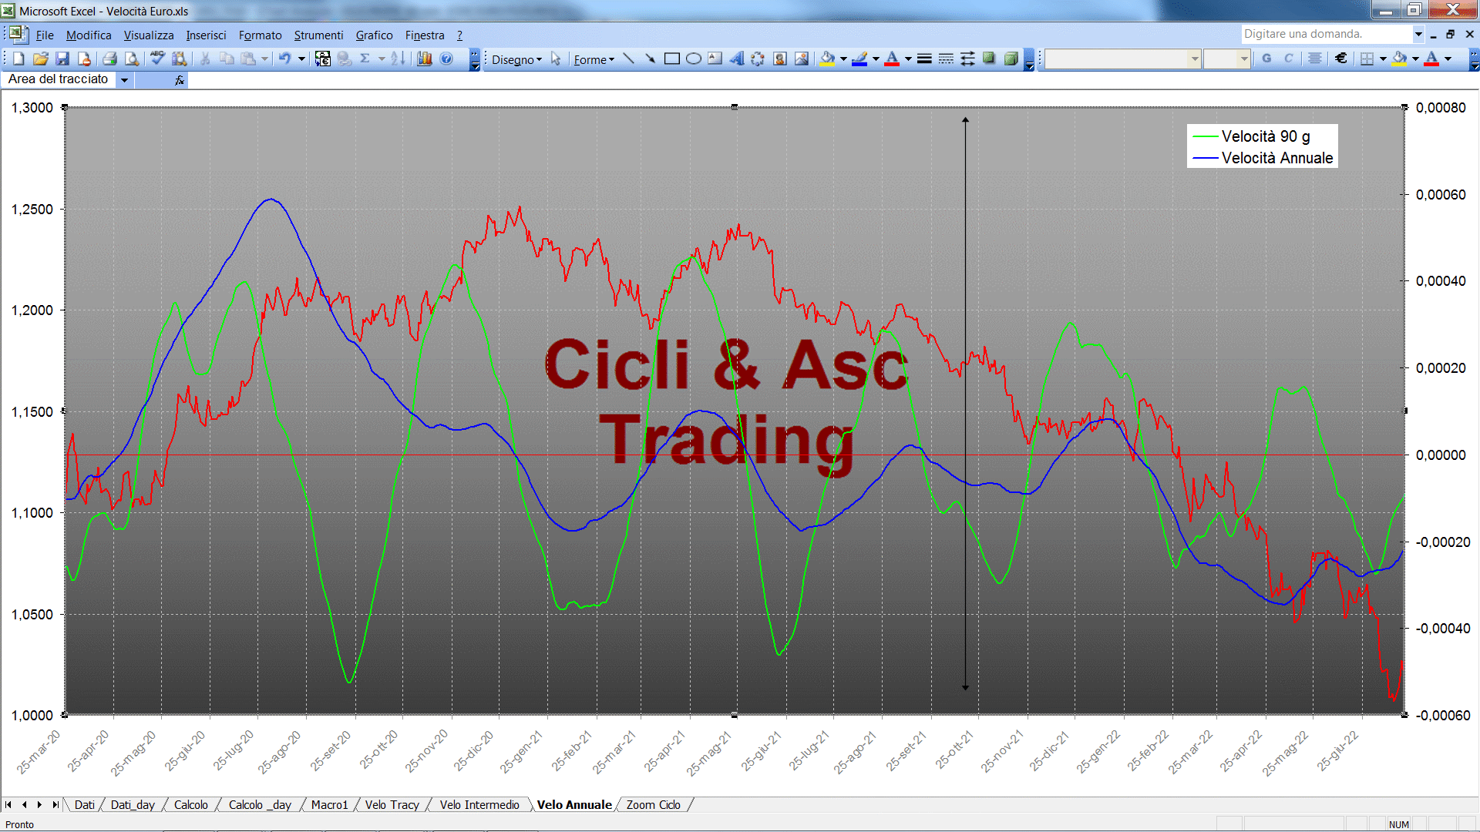The width and height of the screenshot is (1480, 832).
Task: Select the Oval drawing tool
Action: [694, 59]
